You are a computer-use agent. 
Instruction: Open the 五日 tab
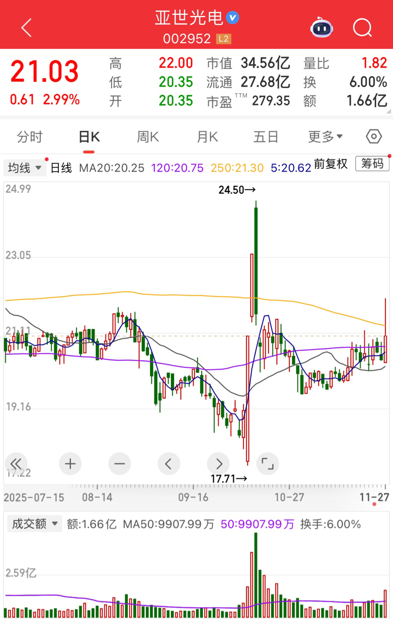click(266, 137)
